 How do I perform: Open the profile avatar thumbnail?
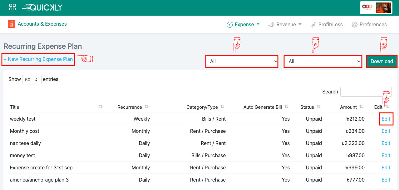[383, 8]
